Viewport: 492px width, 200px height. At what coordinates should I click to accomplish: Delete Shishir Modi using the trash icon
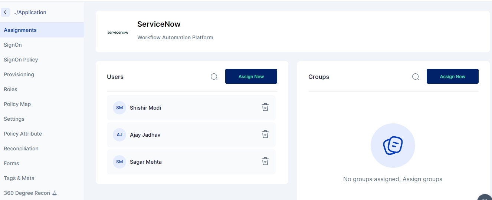pos(265,107)
